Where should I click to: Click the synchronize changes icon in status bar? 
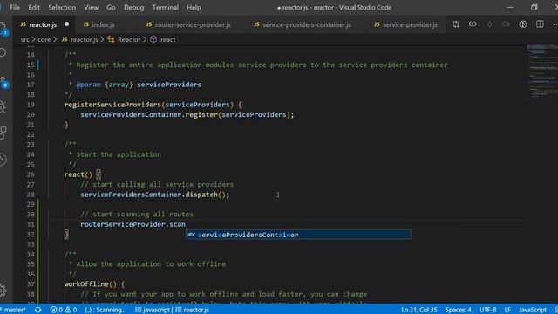click(x=37, y=310)
